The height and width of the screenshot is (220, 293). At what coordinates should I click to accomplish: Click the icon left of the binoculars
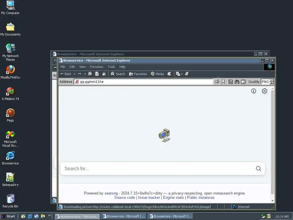231,82
